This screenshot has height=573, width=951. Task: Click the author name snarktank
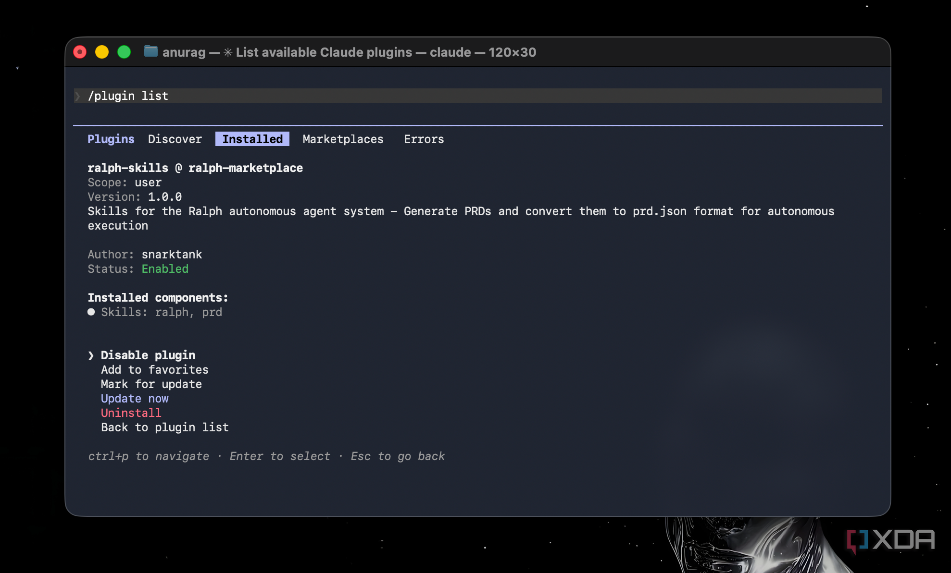point(172,255)
